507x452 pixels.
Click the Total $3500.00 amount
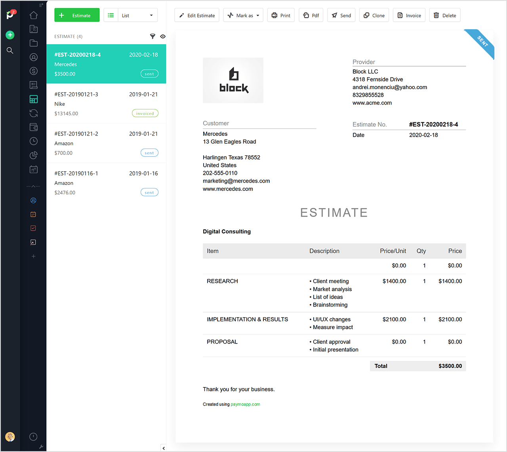pyautogui.click(x=450, y=366)
